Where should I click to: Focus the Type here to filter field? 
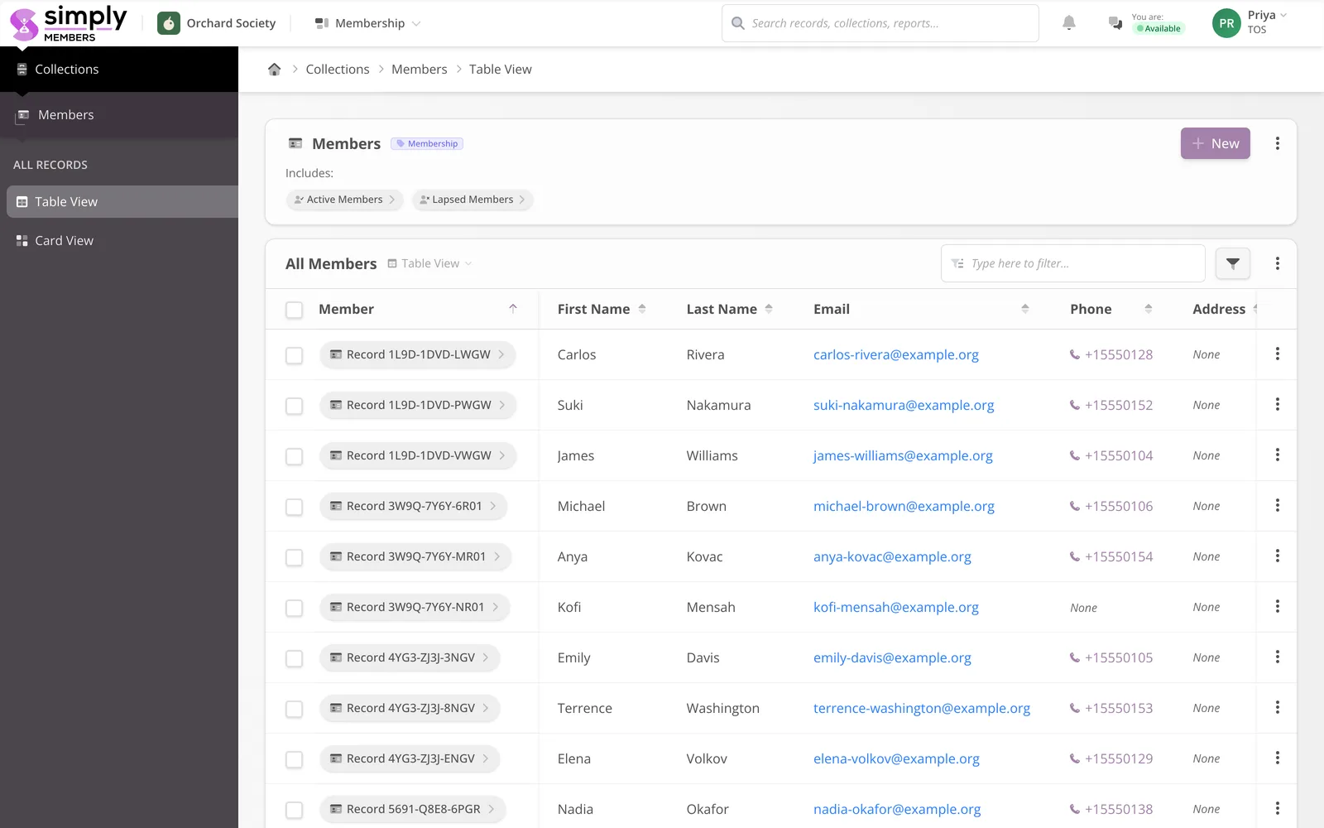point(1072,263)
